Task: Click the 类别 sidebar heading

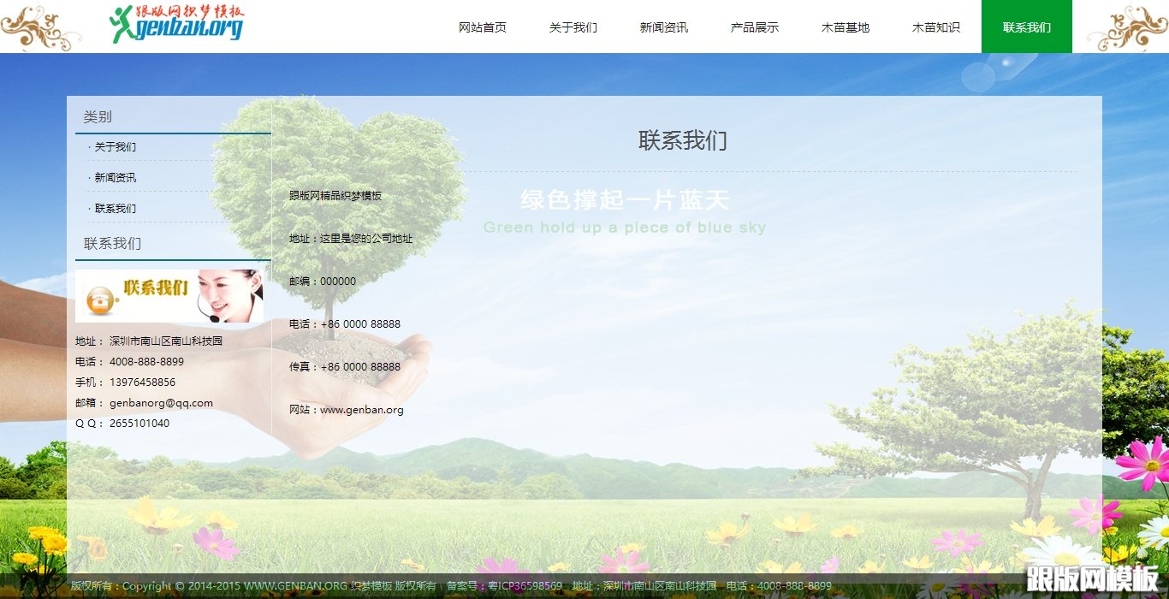Action: (x=98, y=117)
